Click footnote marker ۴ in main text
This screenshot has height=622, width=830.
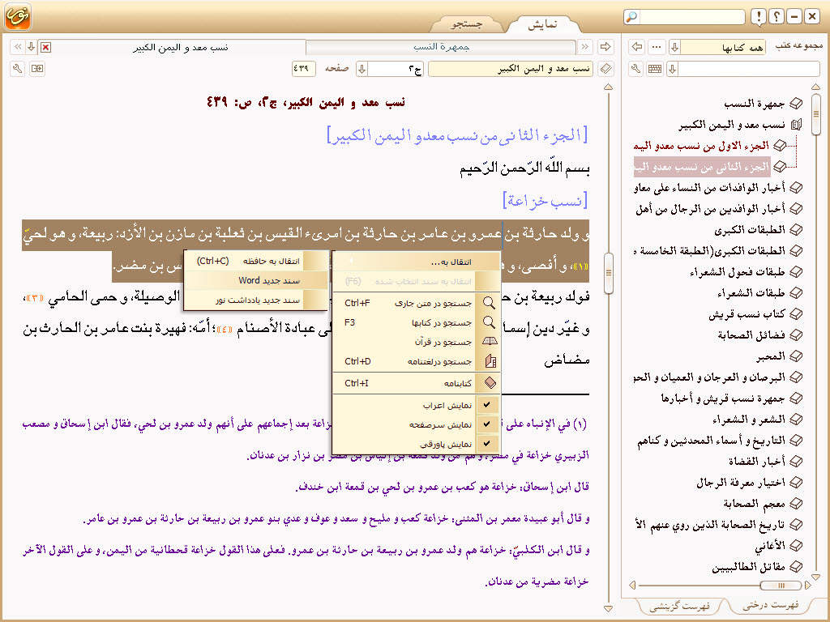(x=224, y=330)
